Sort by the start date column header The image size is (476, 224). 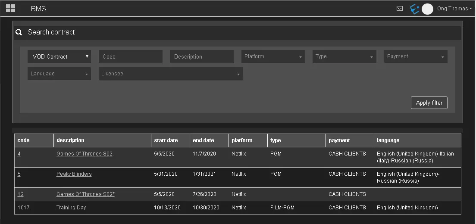tap(166, 140)
